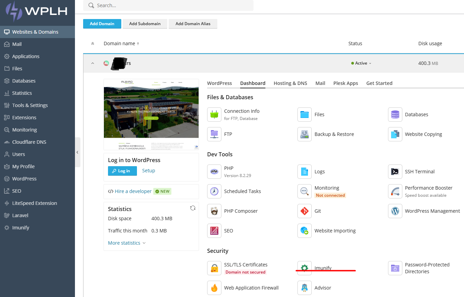Open the WordPress Management icon

click(395, 211)
